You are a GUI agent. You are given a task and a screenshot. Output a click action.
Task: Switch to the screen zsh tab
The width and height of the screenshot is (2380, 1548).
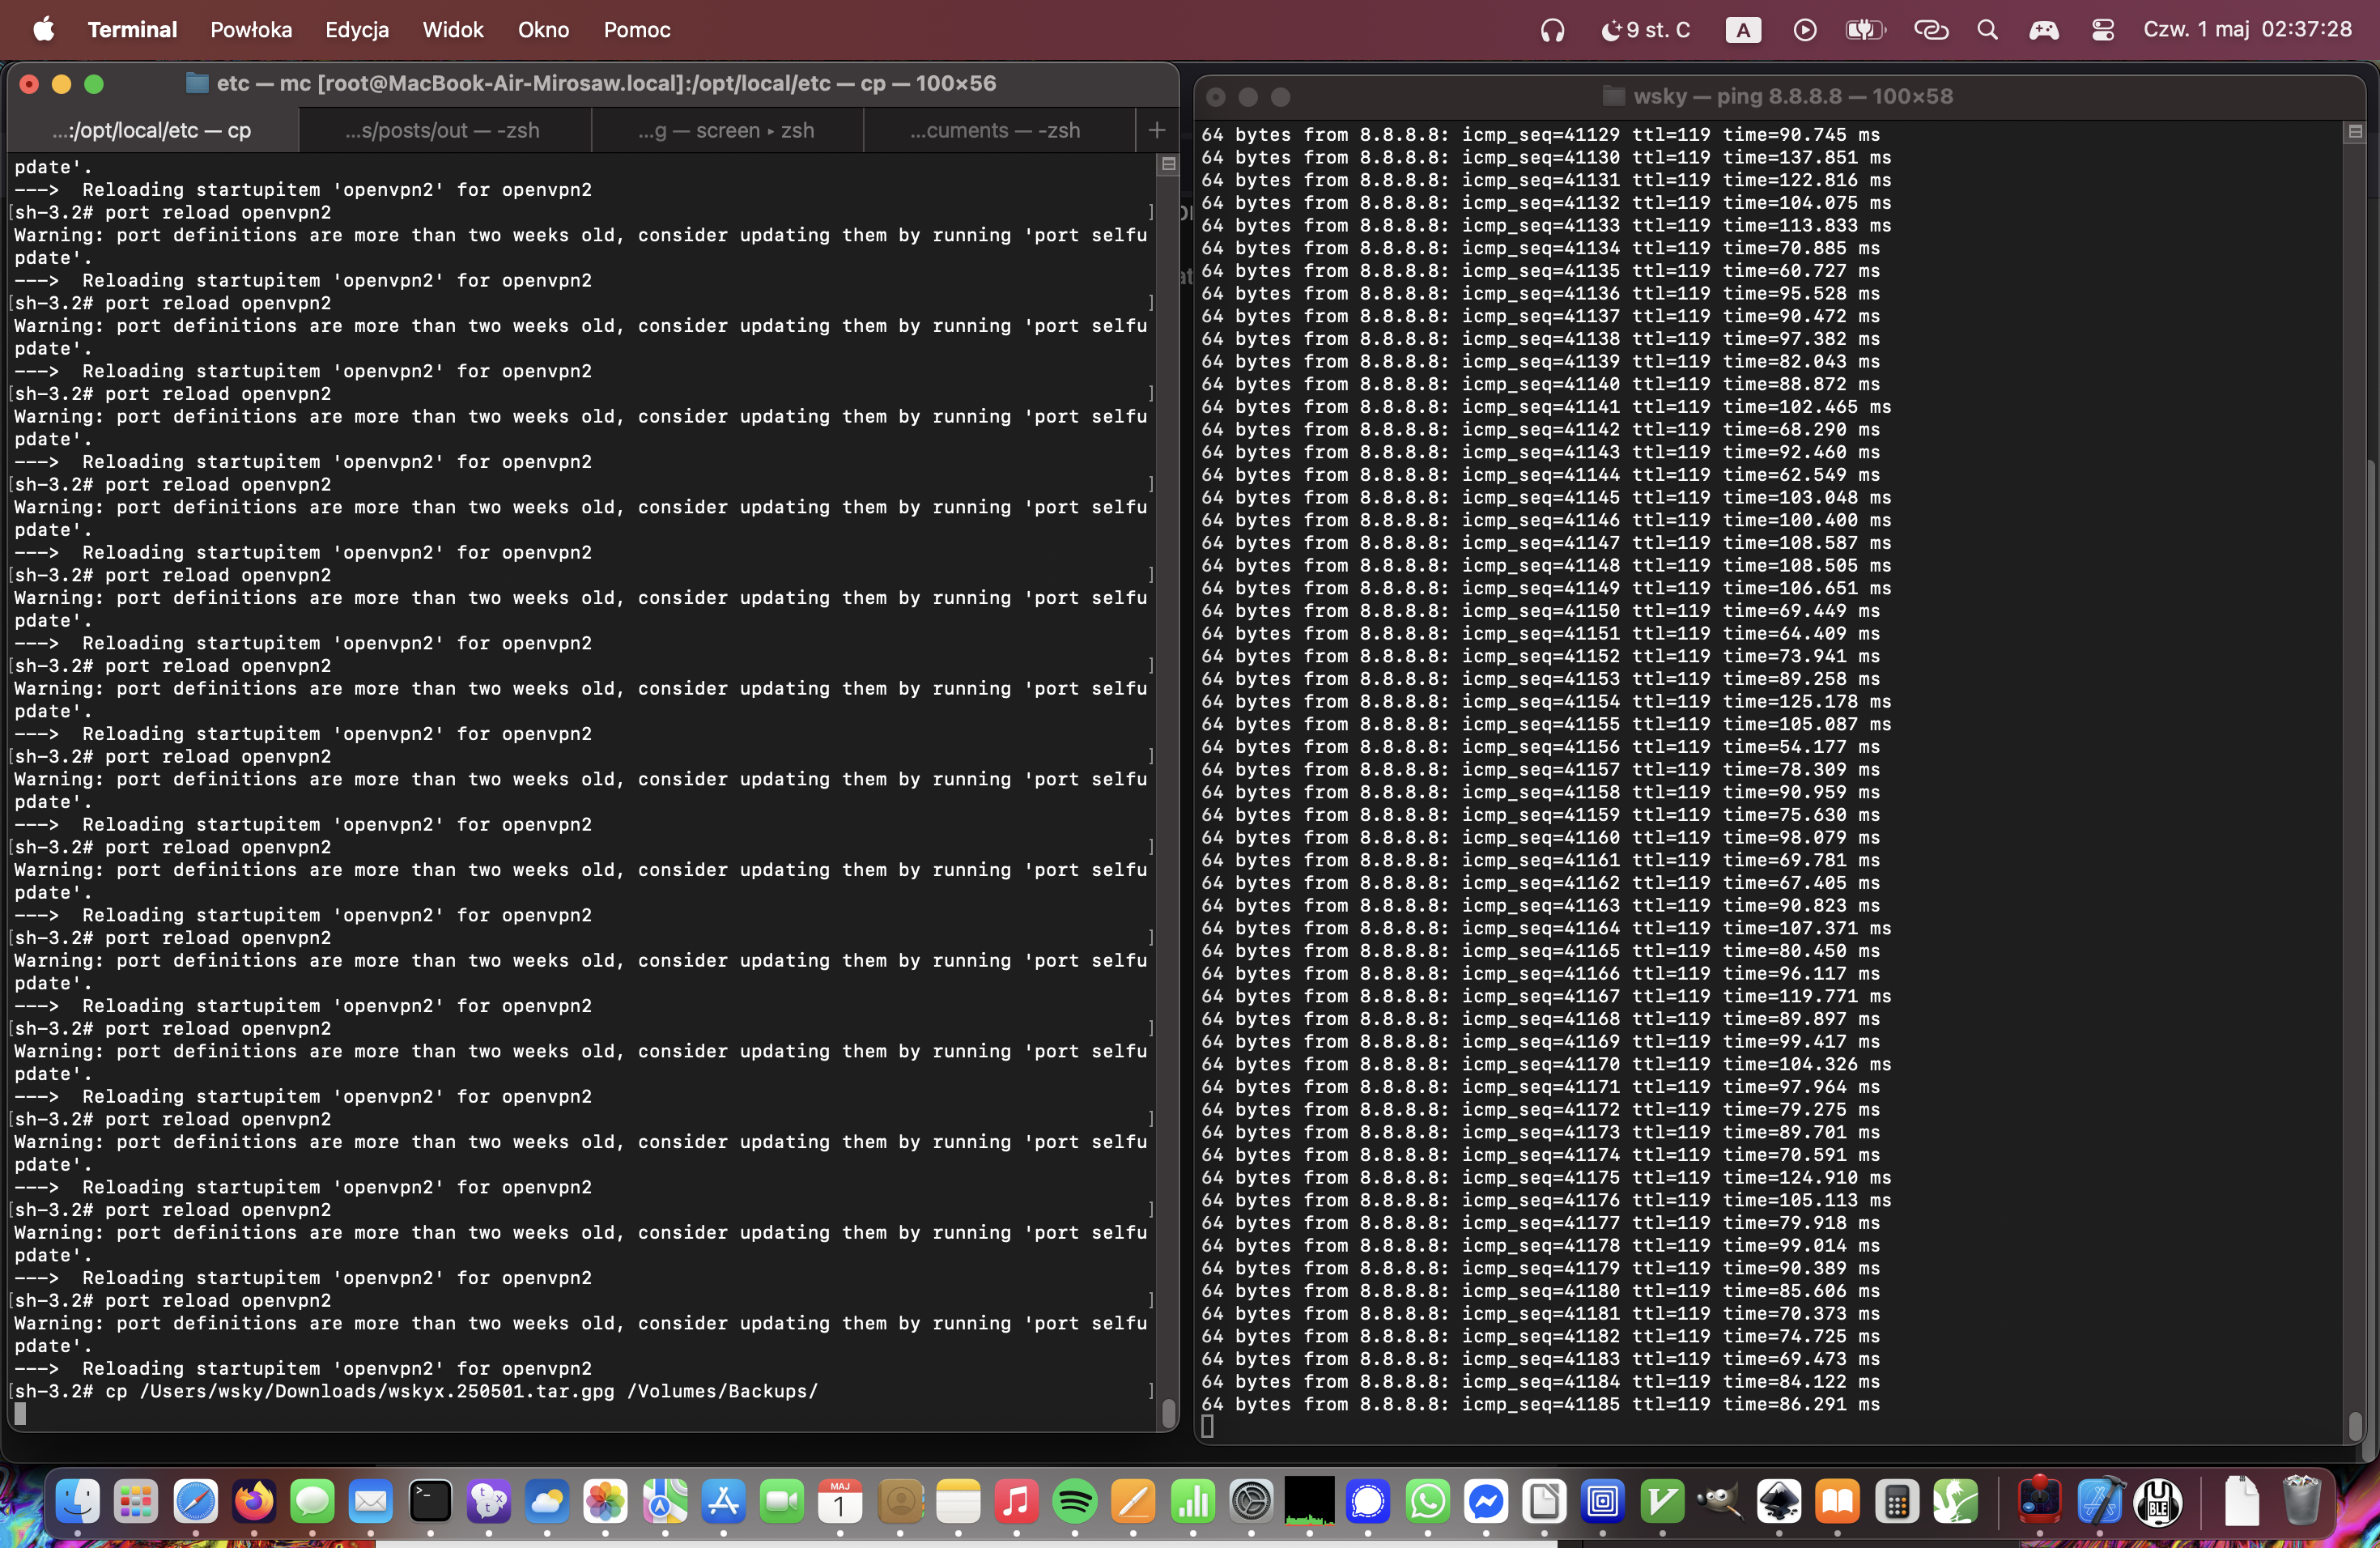click(726, 130)
